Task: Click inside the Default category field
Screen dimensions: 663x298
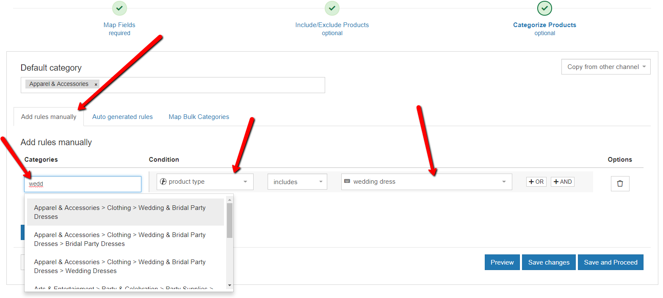Action: pyautogui.click(x=173, y=85)
